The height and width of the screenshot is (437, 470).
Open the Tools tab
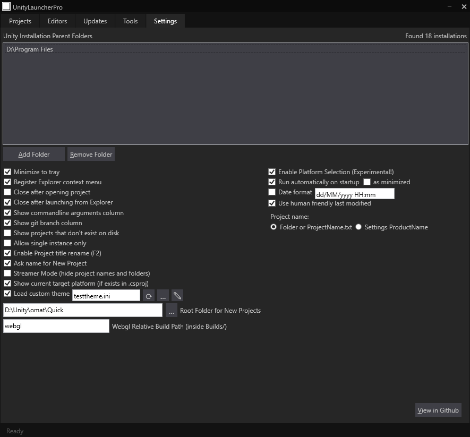[130, 21]
